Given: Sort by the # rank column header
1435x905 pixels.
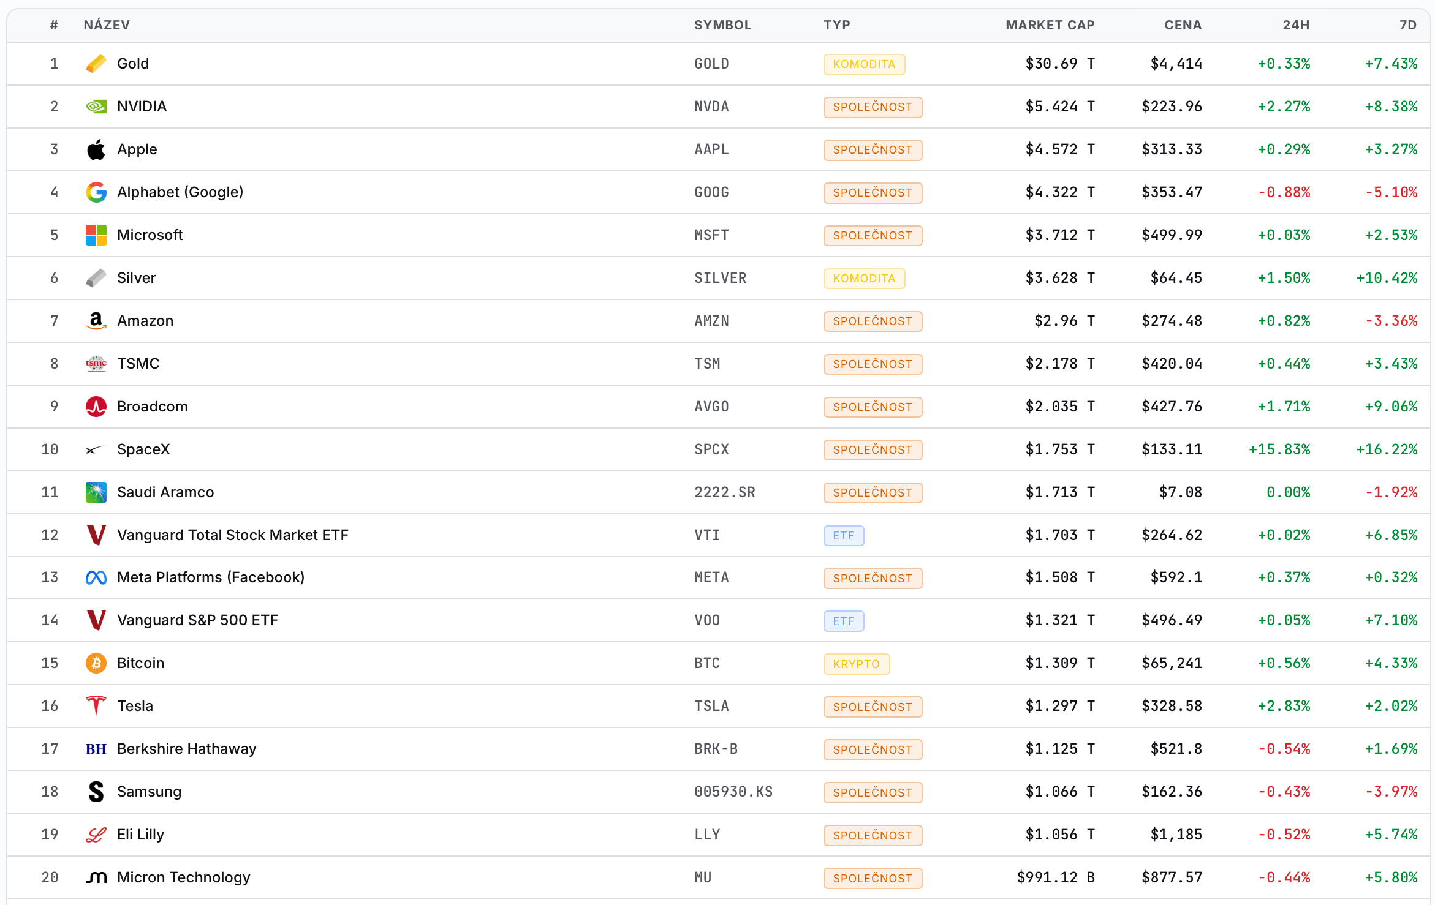Looking at the screenshot, I should 54,25.
